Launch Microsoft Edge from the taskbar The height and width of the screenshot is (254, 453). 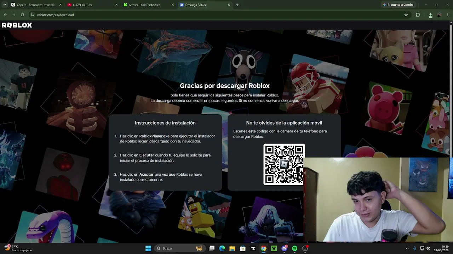point(222,248)
